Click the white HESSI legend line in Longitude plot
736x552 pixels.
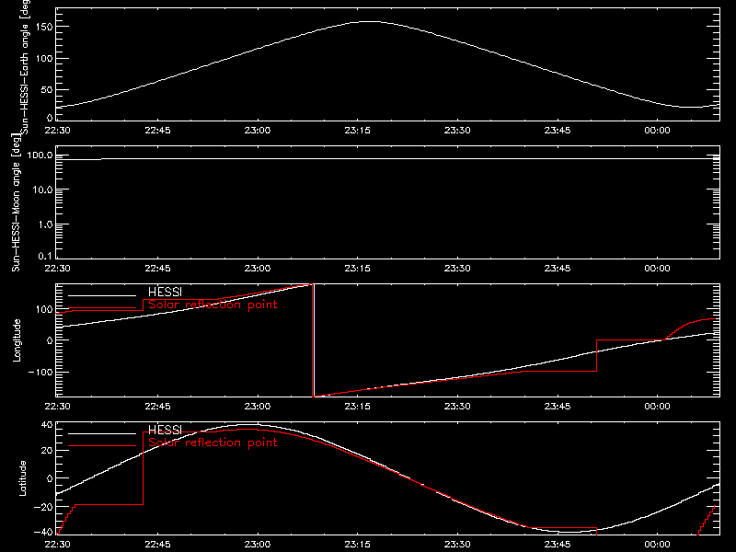pos(102,295)
